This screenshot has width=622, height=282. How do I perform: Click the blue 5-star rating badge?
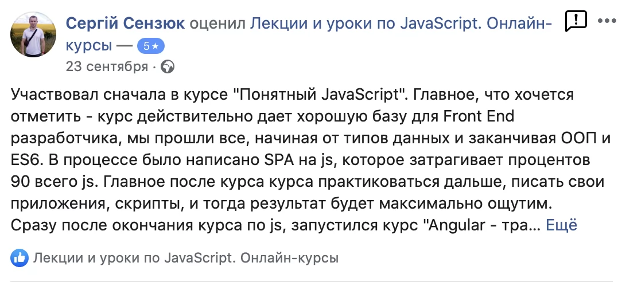pos(151,46)
